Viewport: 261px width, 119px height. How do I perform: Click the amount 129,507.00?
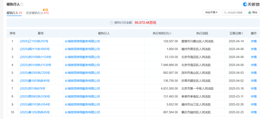(171, 41)
